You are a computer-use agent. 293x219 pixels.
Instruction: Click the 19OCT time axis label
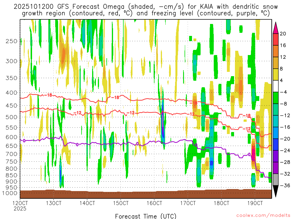(x=255, y=203)
